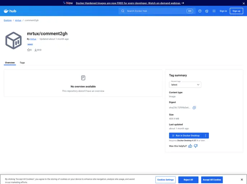Open the Sign in link

pos(223,11)
